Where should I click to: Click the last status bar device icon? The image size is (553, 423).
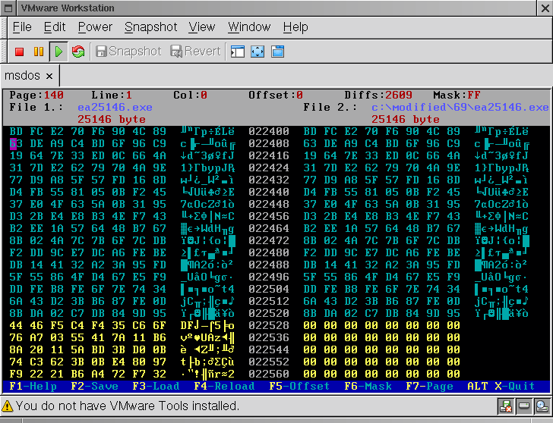(x=542, y=406)
